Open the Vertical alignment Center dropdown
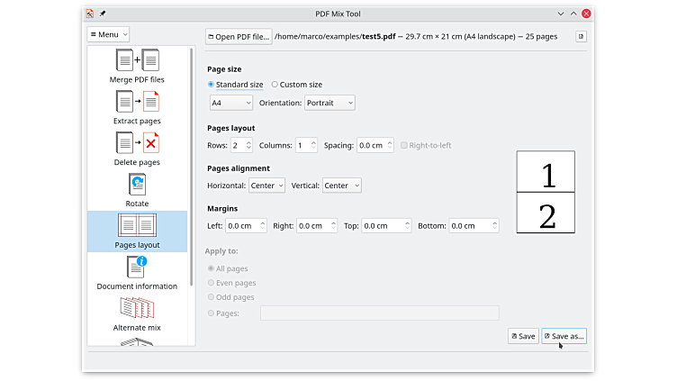This screenshot has width=677, height=381. [x=341, y=186]
